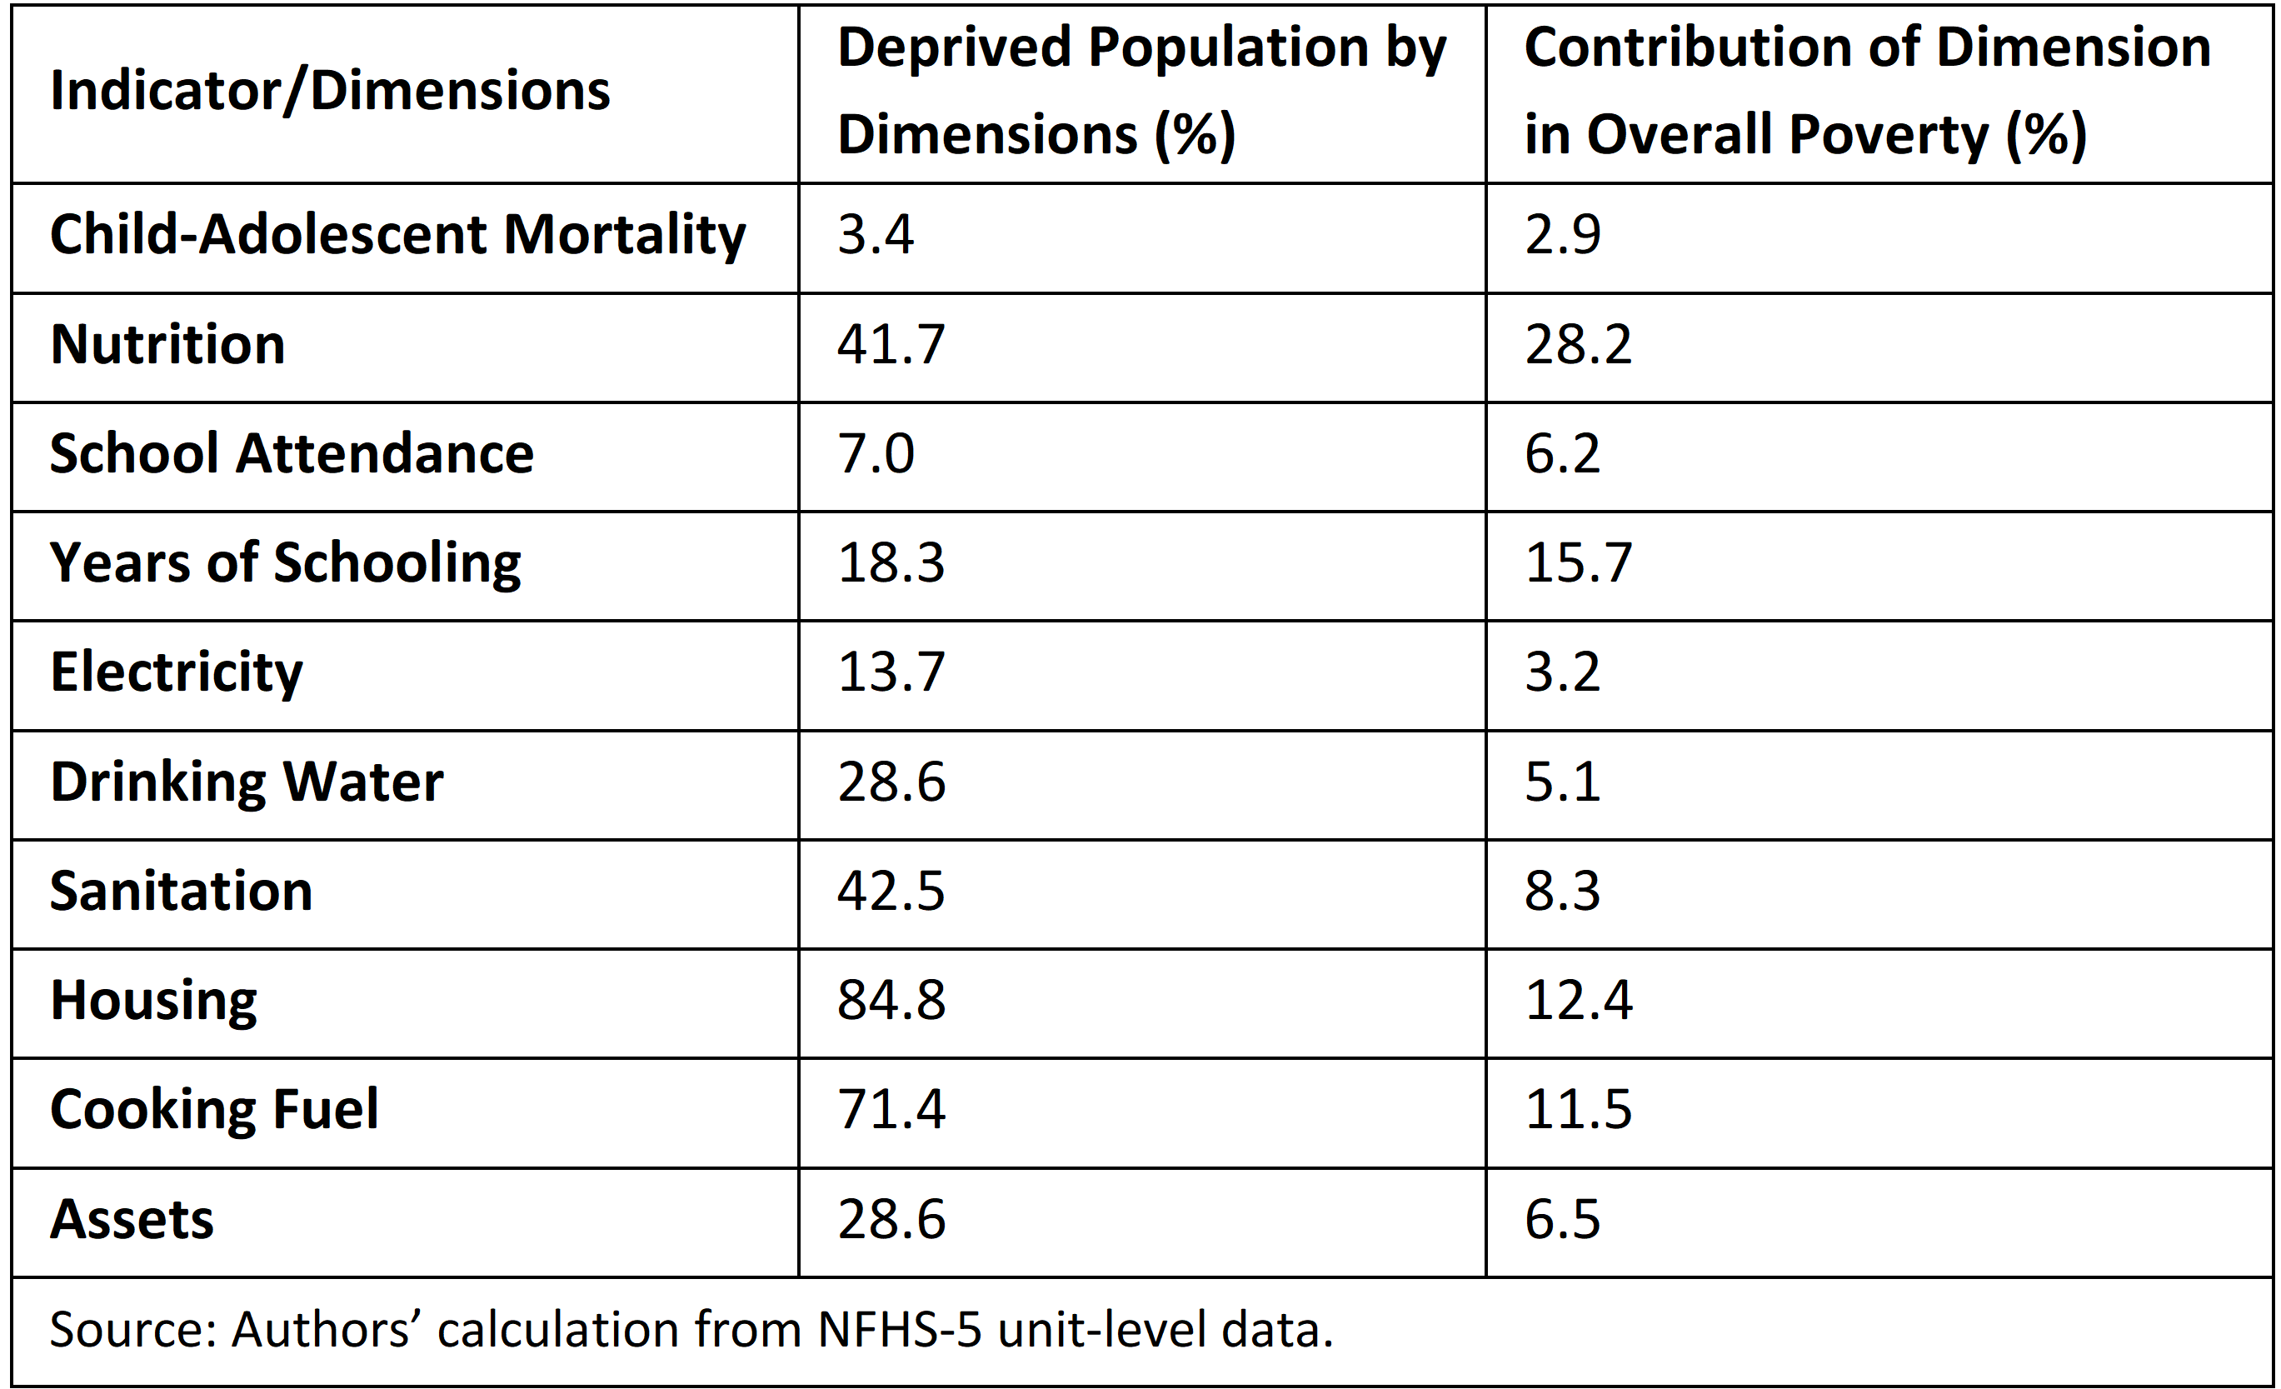The width and height of the screenshot is (2281, 1389).
Task: Select the 28.2 Nutrition contribution value
Action: [x=1577, y=344]
